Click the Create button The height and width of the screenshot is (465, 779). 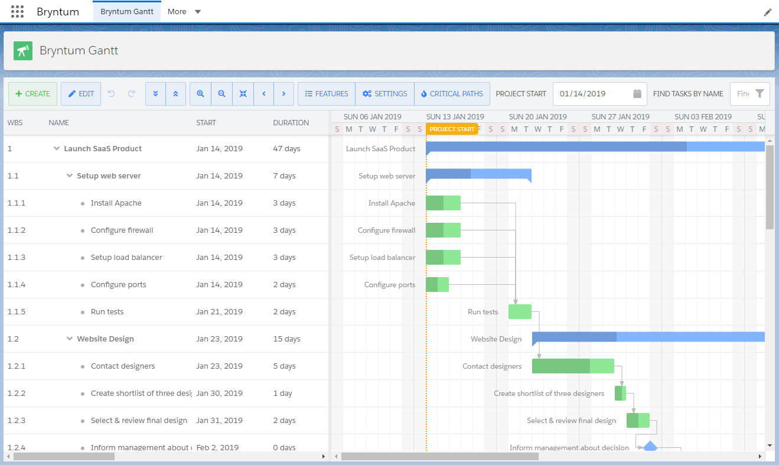[32, 93]
